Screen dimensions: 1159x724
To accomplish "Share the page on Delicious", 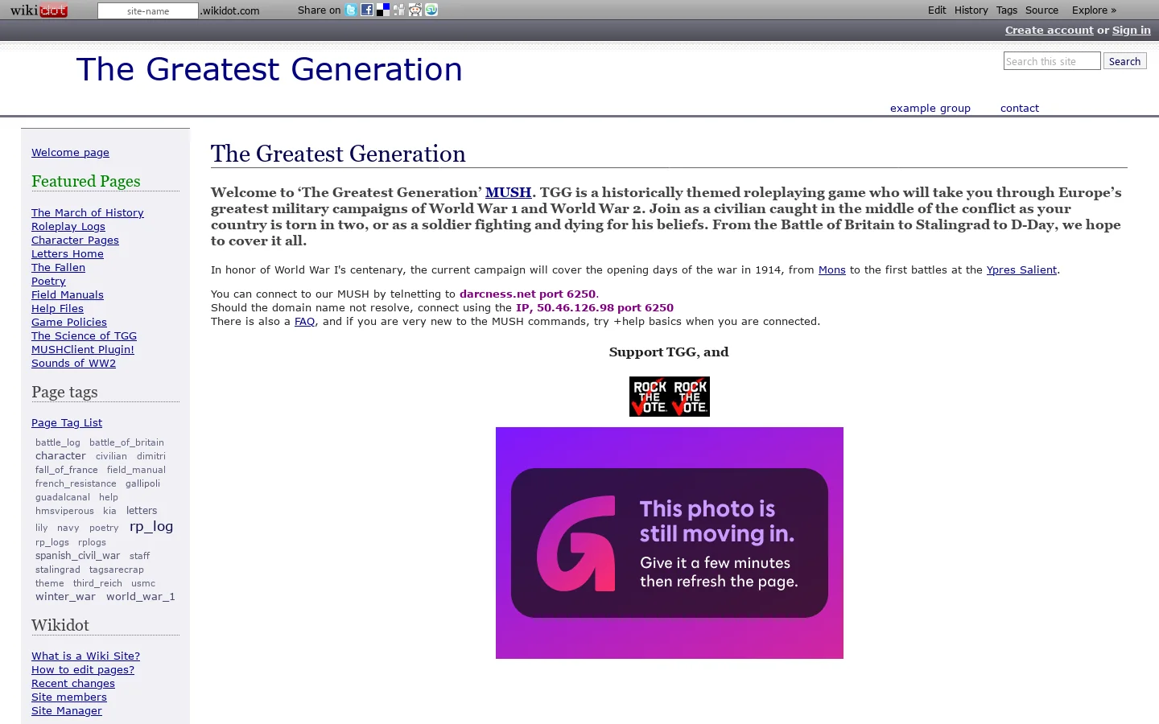I will click(383, 10).
